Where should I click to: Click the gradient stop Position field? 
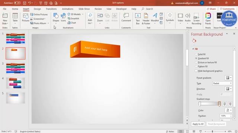coord(225,116)
